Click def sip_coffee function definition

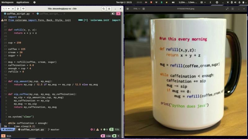[x=42, y=94]
